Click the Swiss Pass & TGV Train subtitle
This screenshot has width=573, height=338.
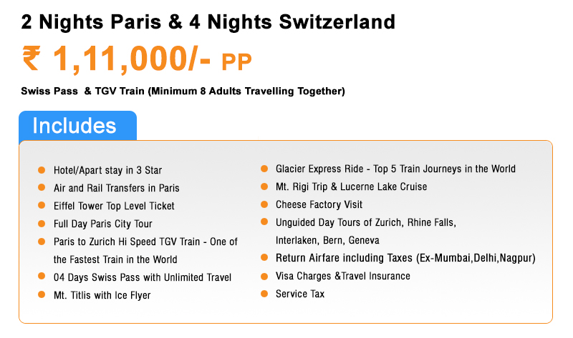point(183,91)
